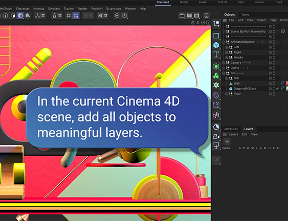Open the green Volume Builder icon

(x=216, y=76)
